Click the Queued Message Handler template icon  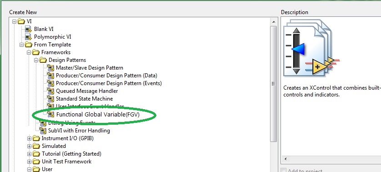coord(50,91)
